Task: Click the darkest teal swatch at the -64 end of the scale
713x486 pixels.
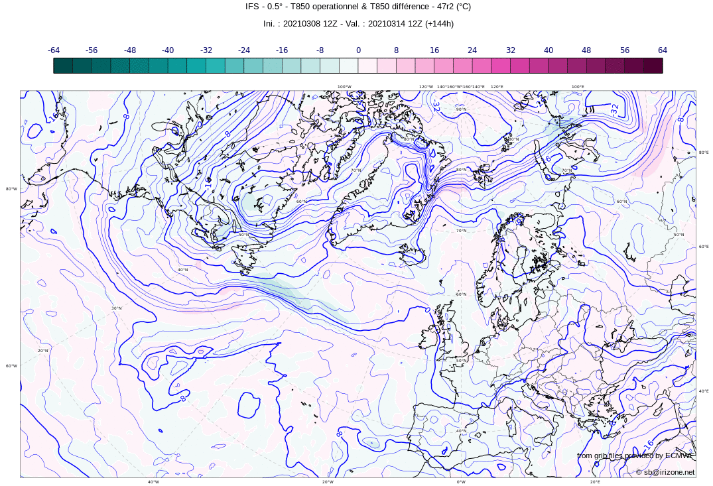Action: point(63,66)
